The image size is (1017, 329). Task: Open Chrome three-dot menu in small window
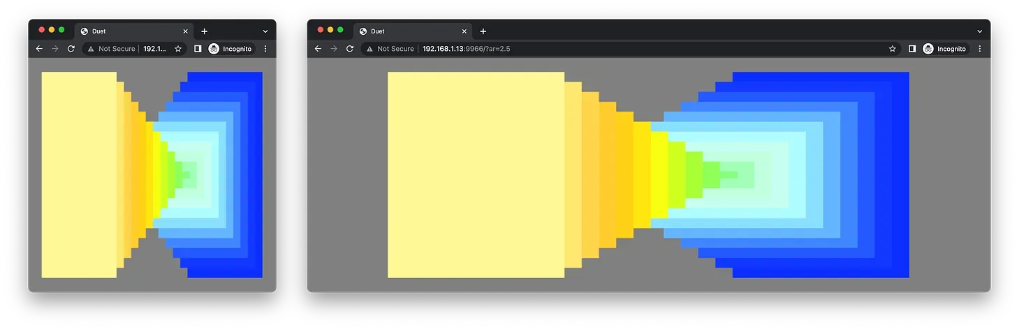coord(265,49)
